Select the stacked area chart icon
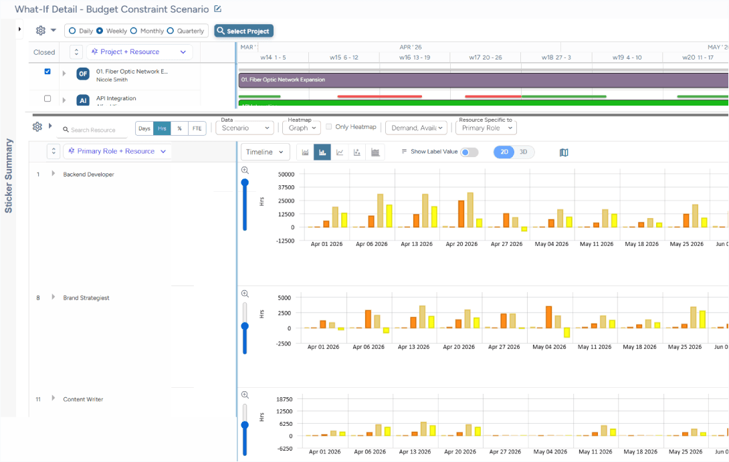Screen dimensions: 729x462 pyautogui.click(x=375, y=152)
